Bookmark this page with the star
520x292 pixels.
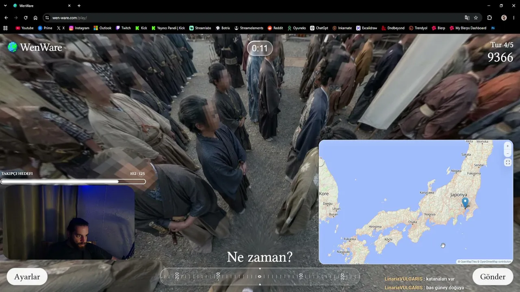(476, 18)
